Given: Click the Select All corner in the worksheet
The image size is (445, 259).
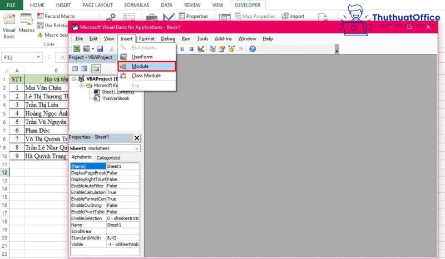Looking at the screenshot, I should click(5, 71).
